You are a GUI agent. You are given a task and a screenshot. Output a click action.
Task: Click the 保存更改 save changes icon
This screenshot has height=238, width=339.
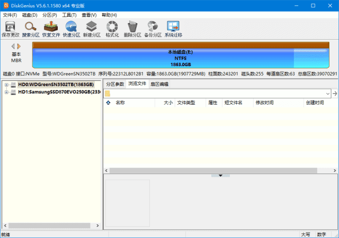(x=10, y=29)
